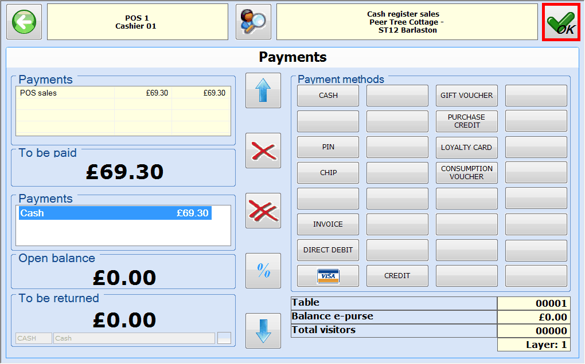Pay with the LOYALTY CARD button
This screenshot has height=364, width=585.
[x=466, y=147]
